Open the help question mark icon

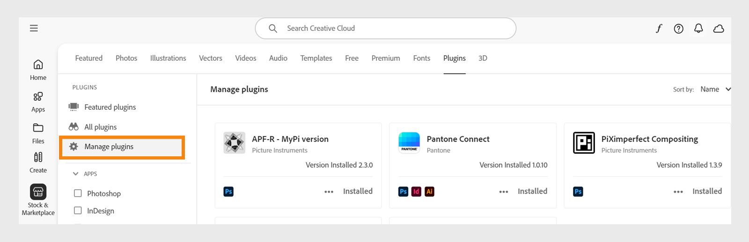pyautogui.click(x=678, y=29)
